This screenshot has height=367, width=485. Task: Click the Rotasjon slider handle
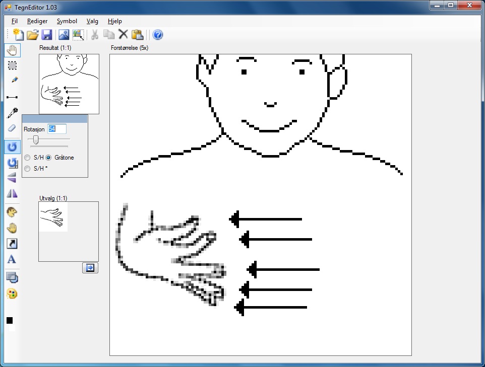pos(36,139)
